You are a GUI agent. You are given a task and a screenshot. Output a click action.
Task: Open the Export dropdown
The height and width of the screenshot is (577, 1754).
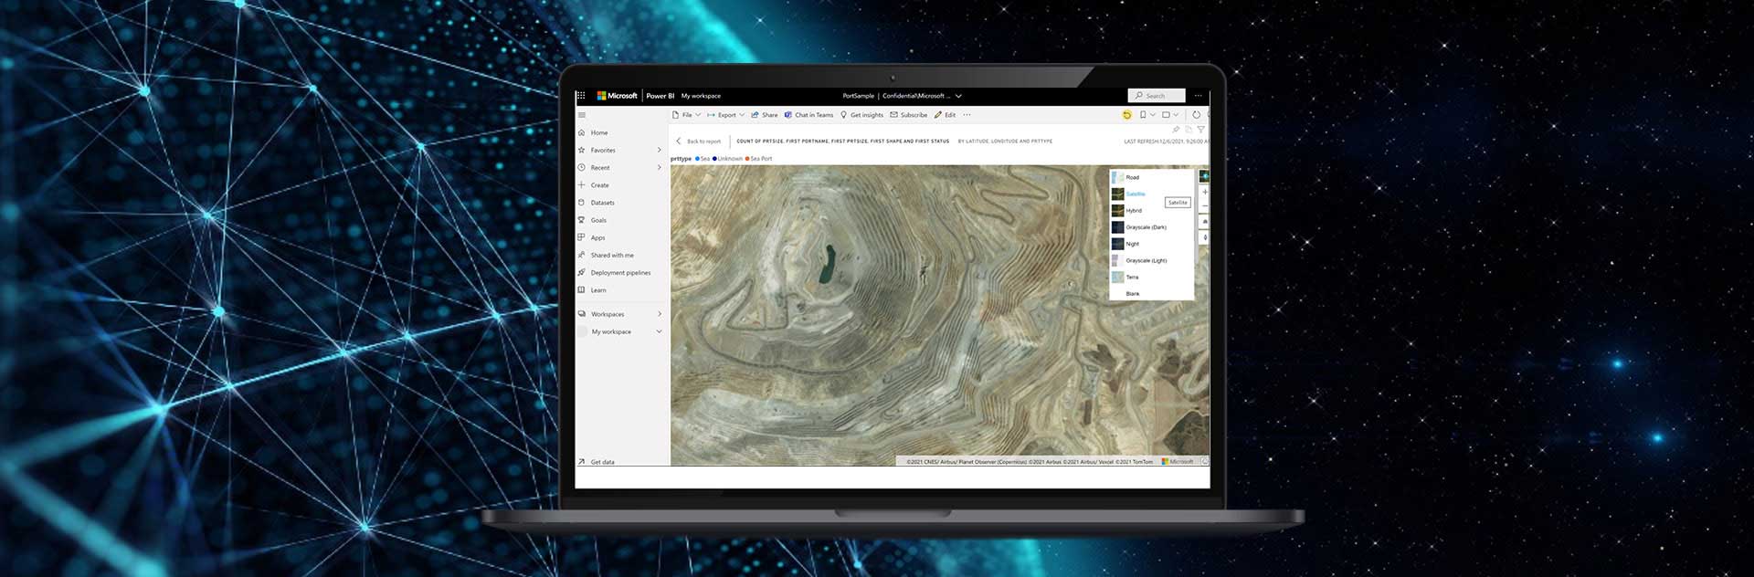(726, 115)
